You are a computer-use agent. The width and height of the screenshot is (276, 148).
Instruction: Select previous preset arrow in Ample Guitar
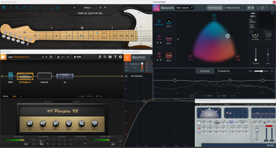pyautogui.click(x=74, y=8)
